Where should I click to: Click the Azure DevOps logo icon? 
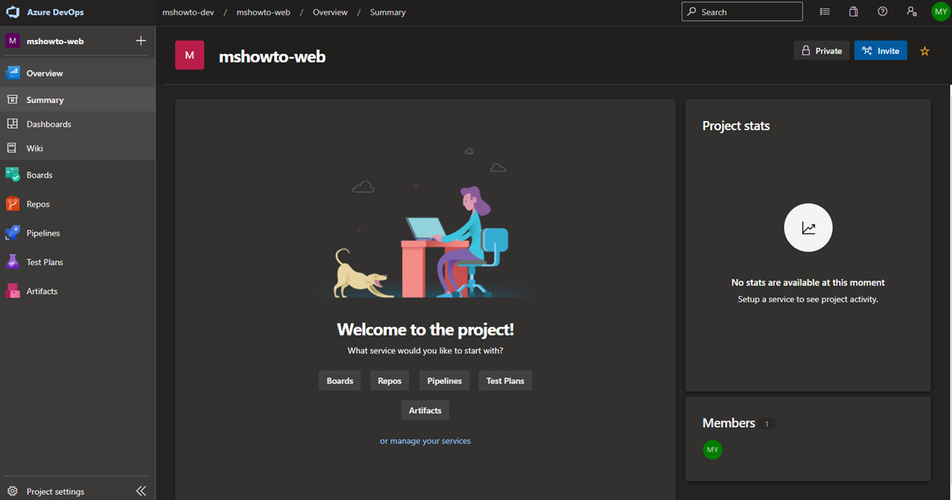(12, 12)
